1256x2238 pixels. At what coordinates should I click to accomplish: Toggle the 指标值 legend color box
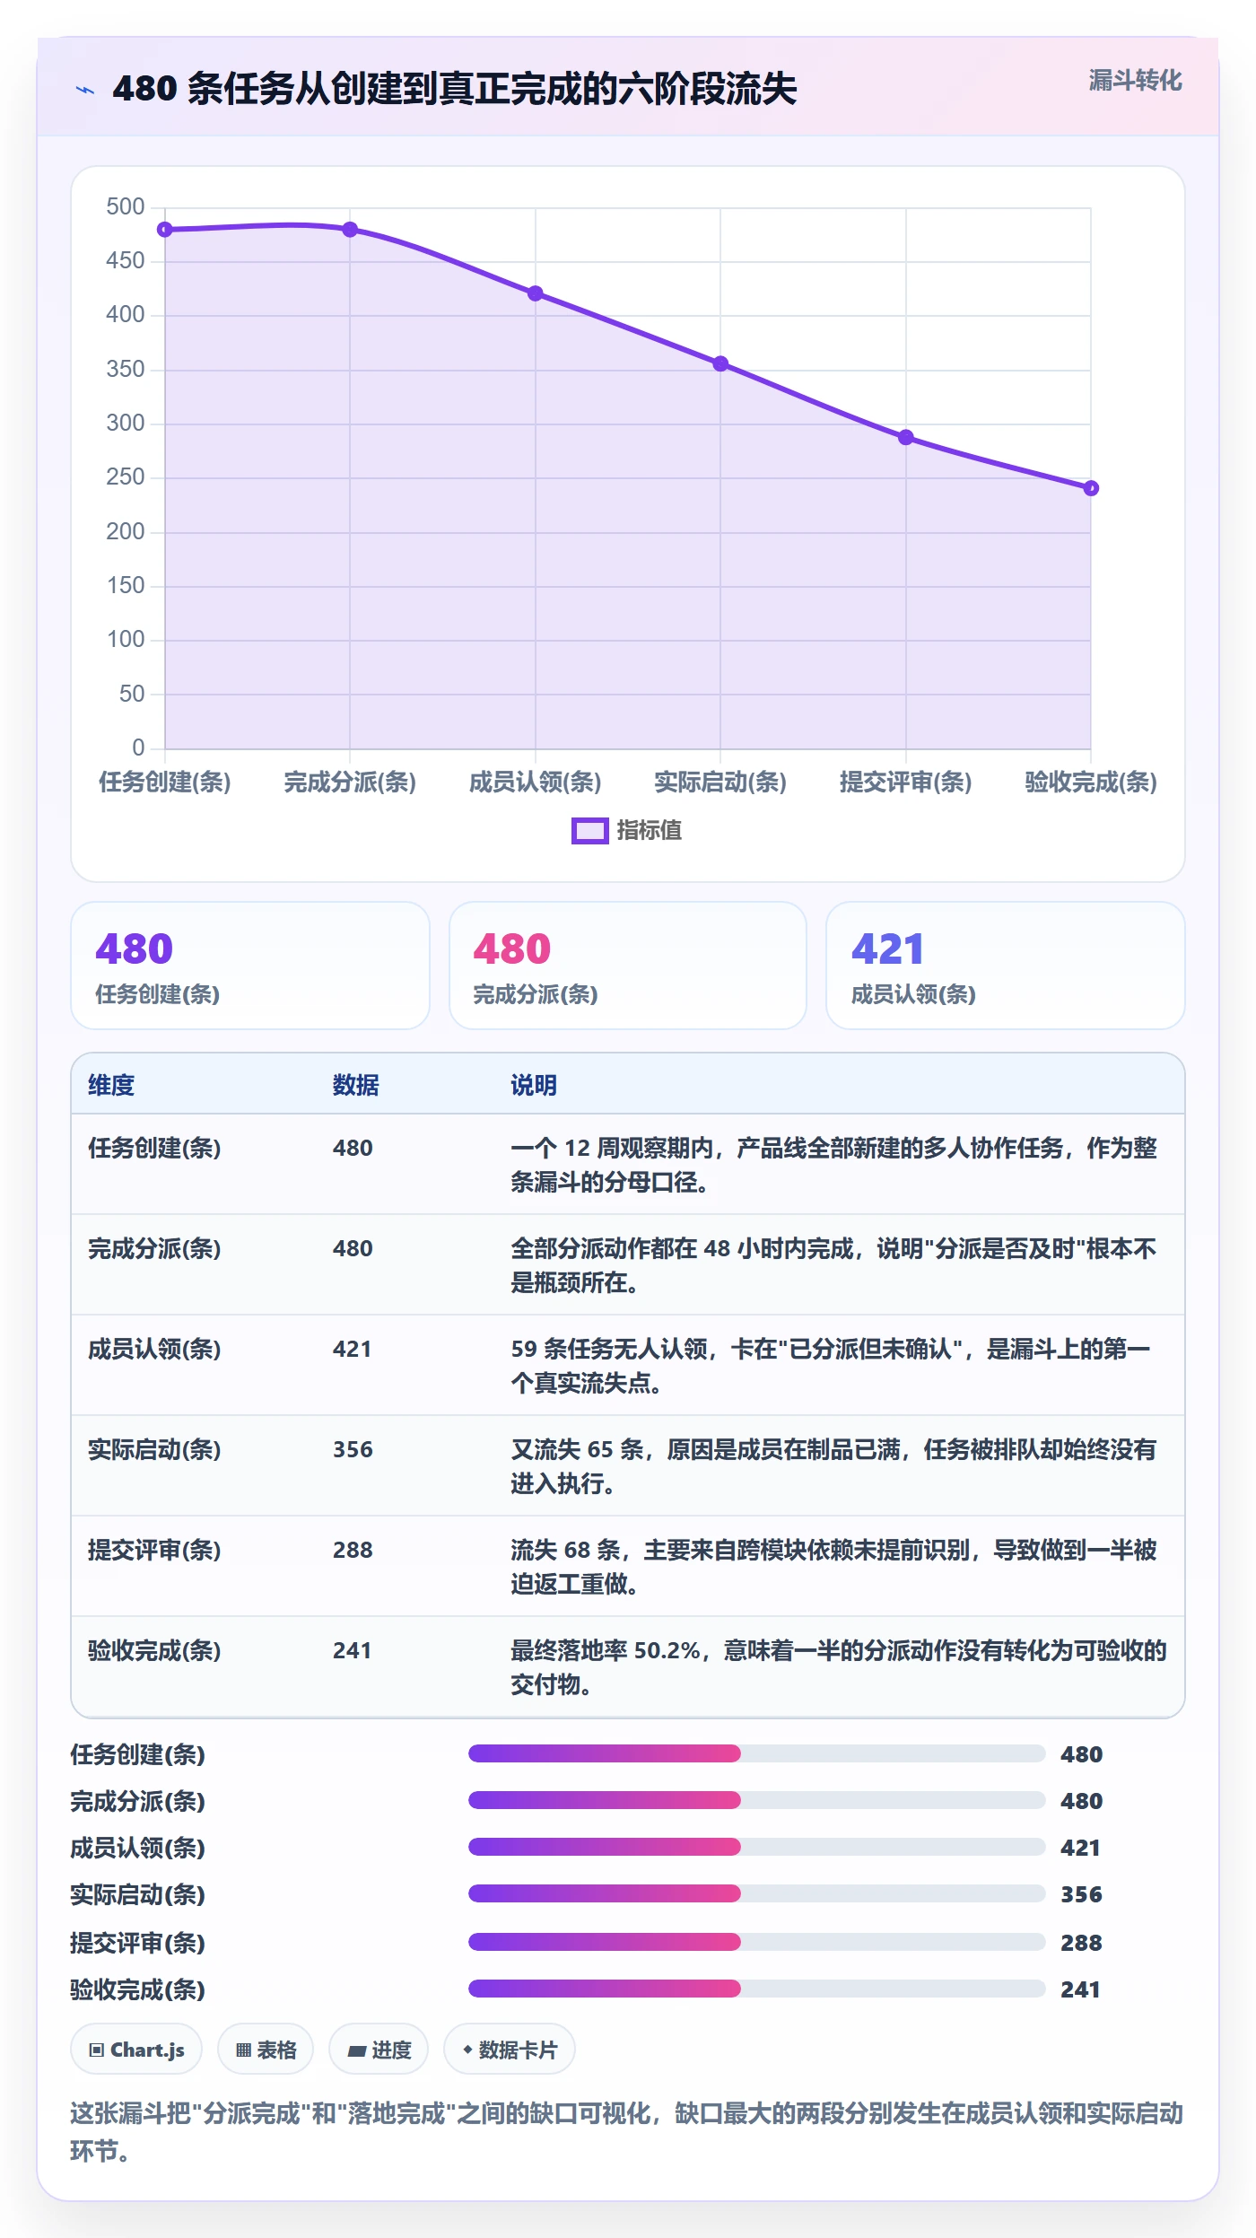(x=590, y=831)
